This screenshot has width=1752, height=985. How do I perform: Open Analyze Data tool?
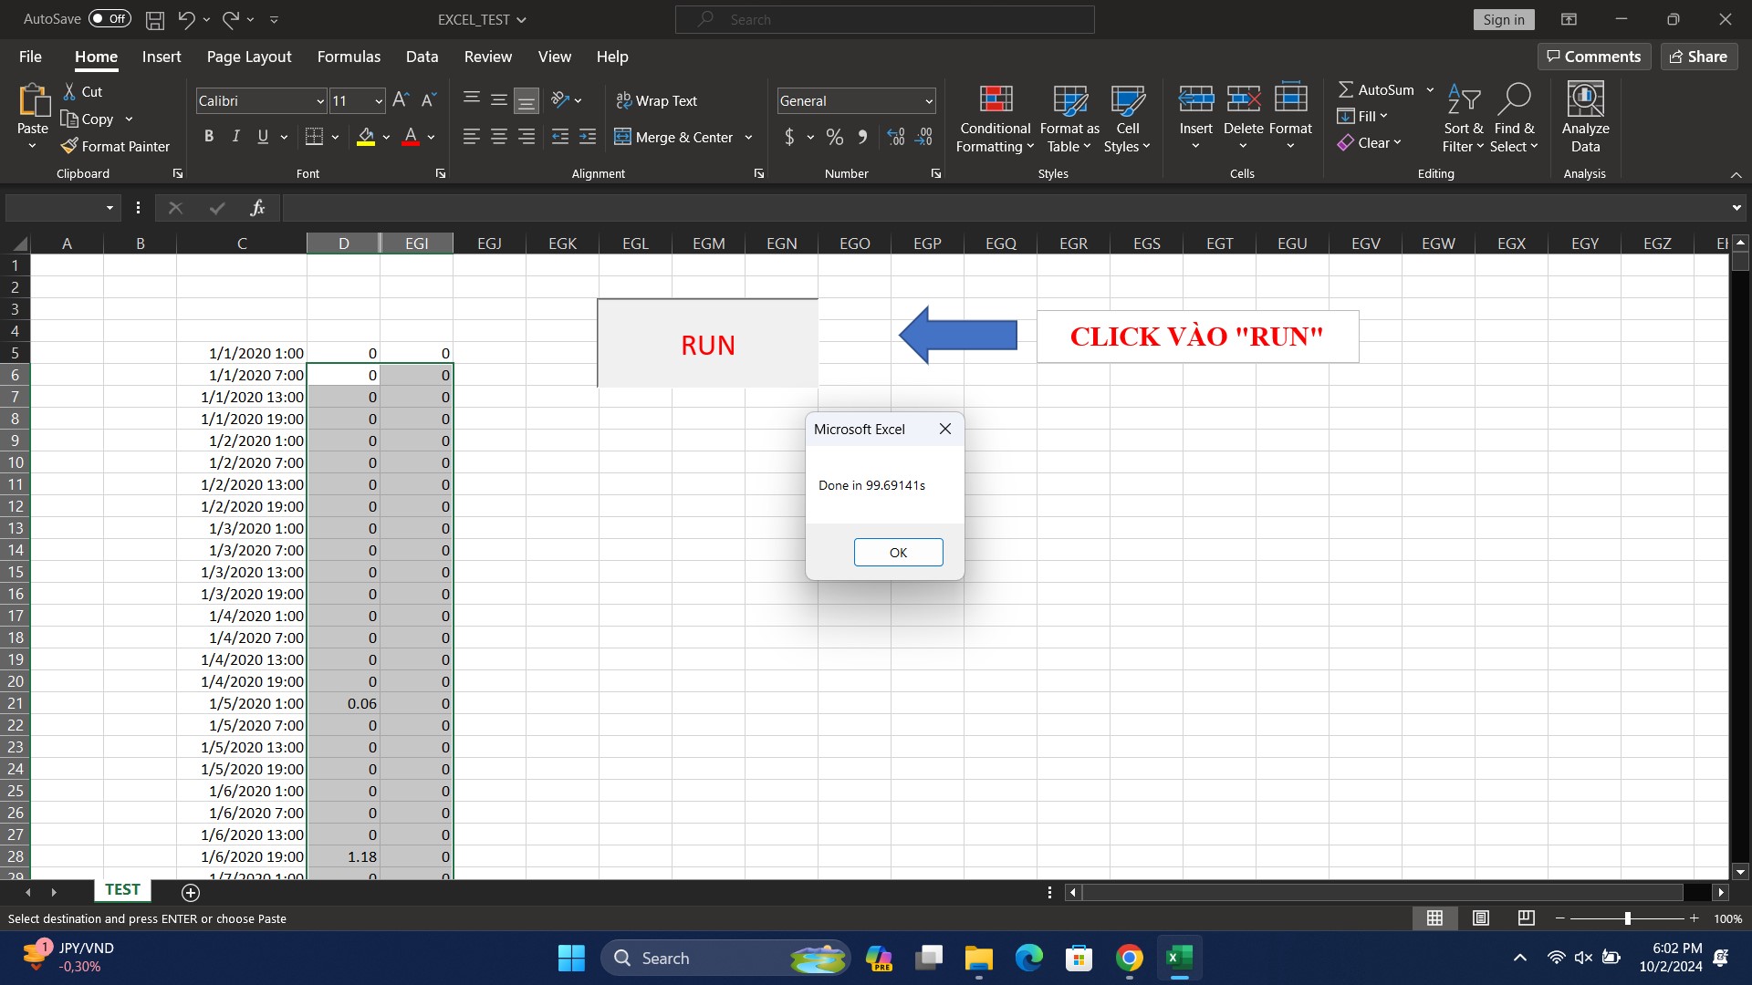(x=1585, y=118)
